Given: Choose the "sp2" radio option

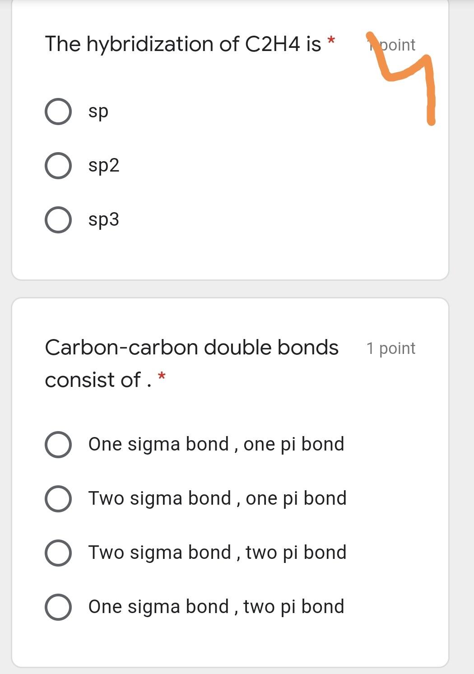Looking at the screenshot, I should (58, 166).
